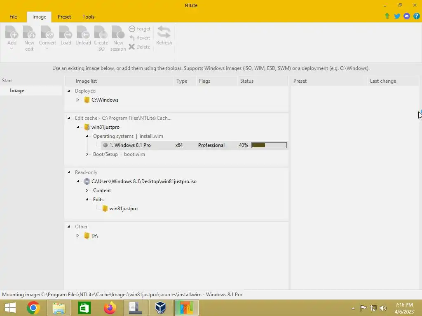Click the Unload image toolbar icon
This screenshot has width=422, height=316.
(83, 32)
